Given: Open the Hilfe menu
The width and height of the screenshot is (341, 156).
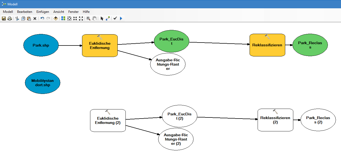Looking at the screenshot, I should [86, 12].
